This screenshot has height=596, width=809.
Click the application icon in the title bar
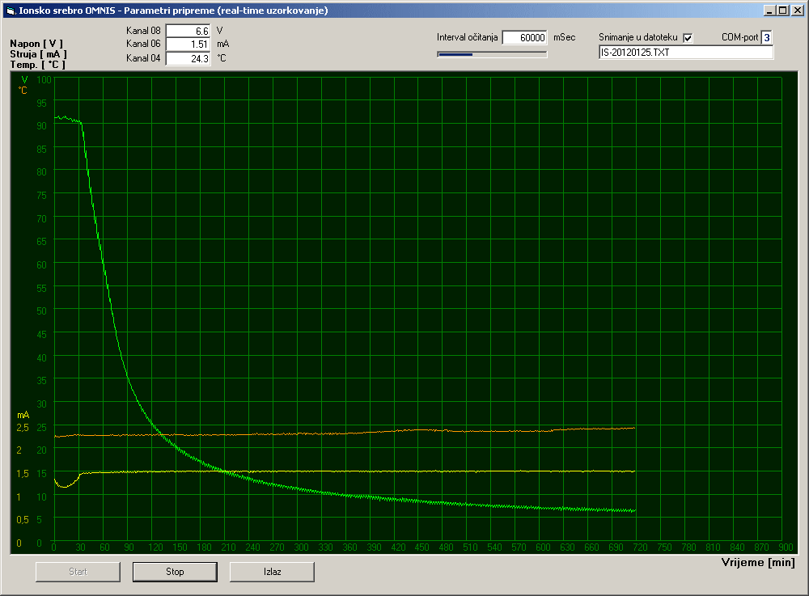tap(11, 11)
